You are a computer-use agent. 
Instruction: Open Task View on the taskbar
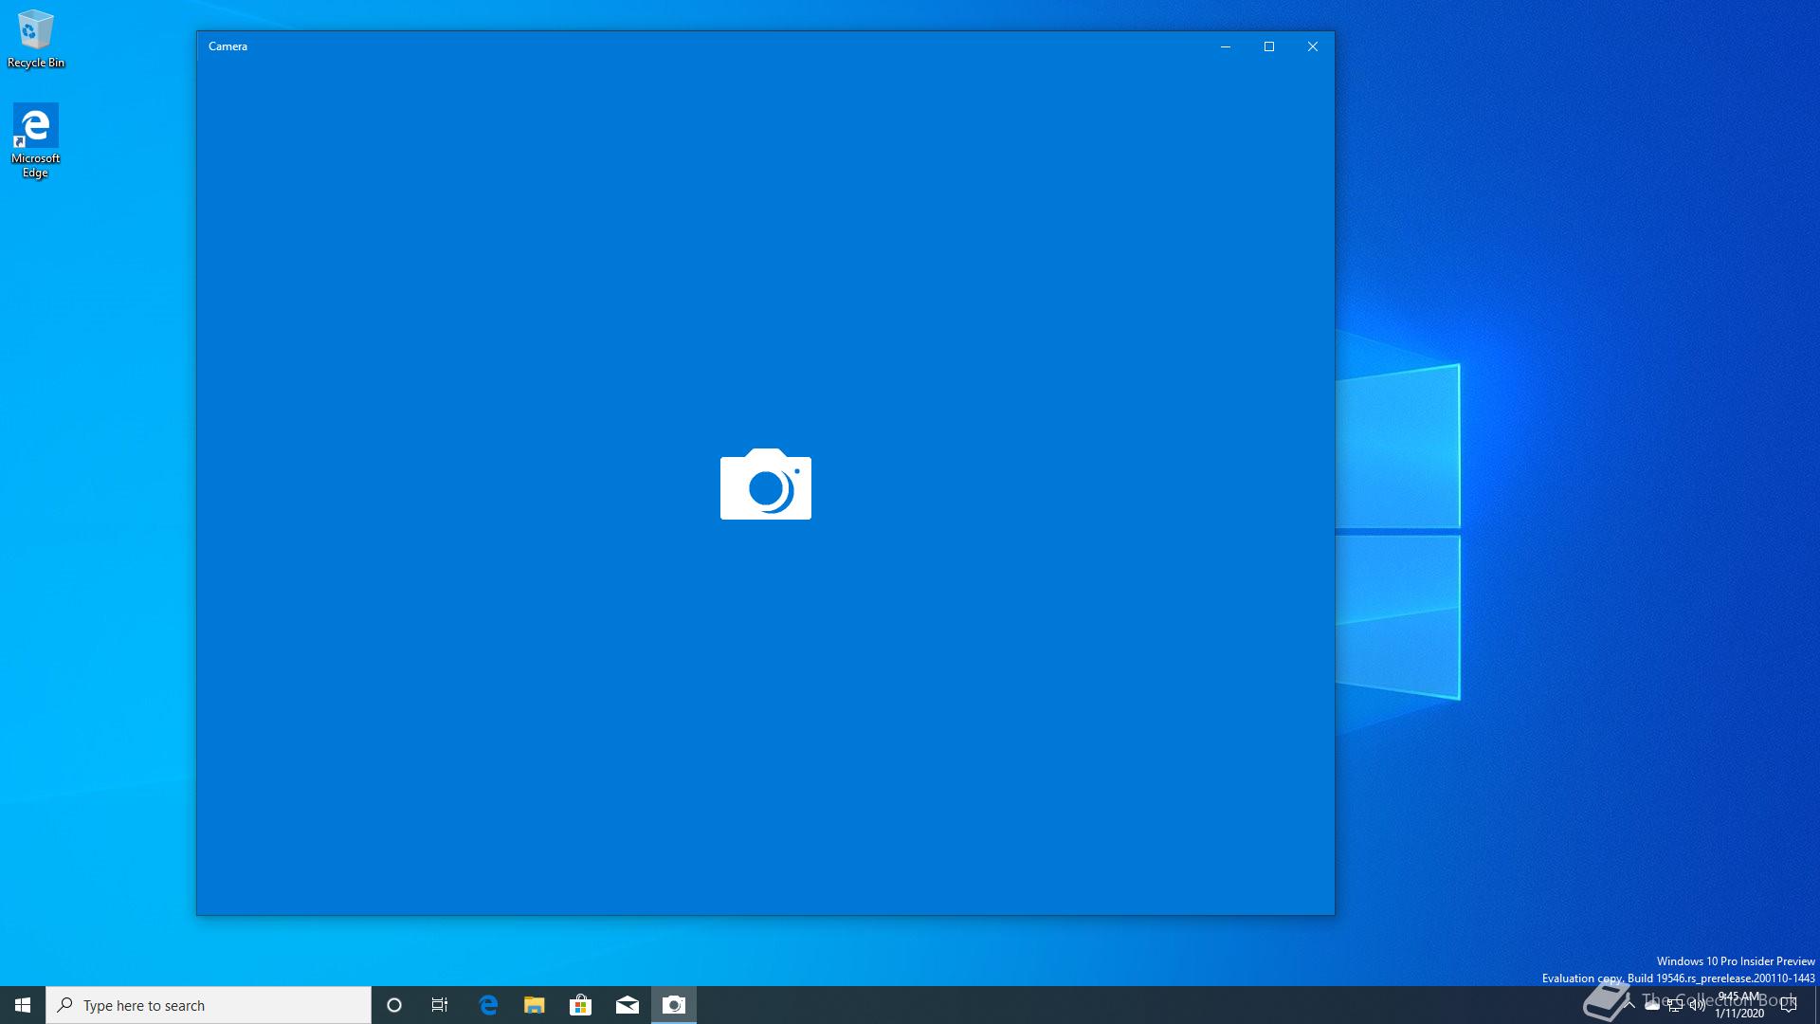pyautogui.click(x=440, y=1005)
